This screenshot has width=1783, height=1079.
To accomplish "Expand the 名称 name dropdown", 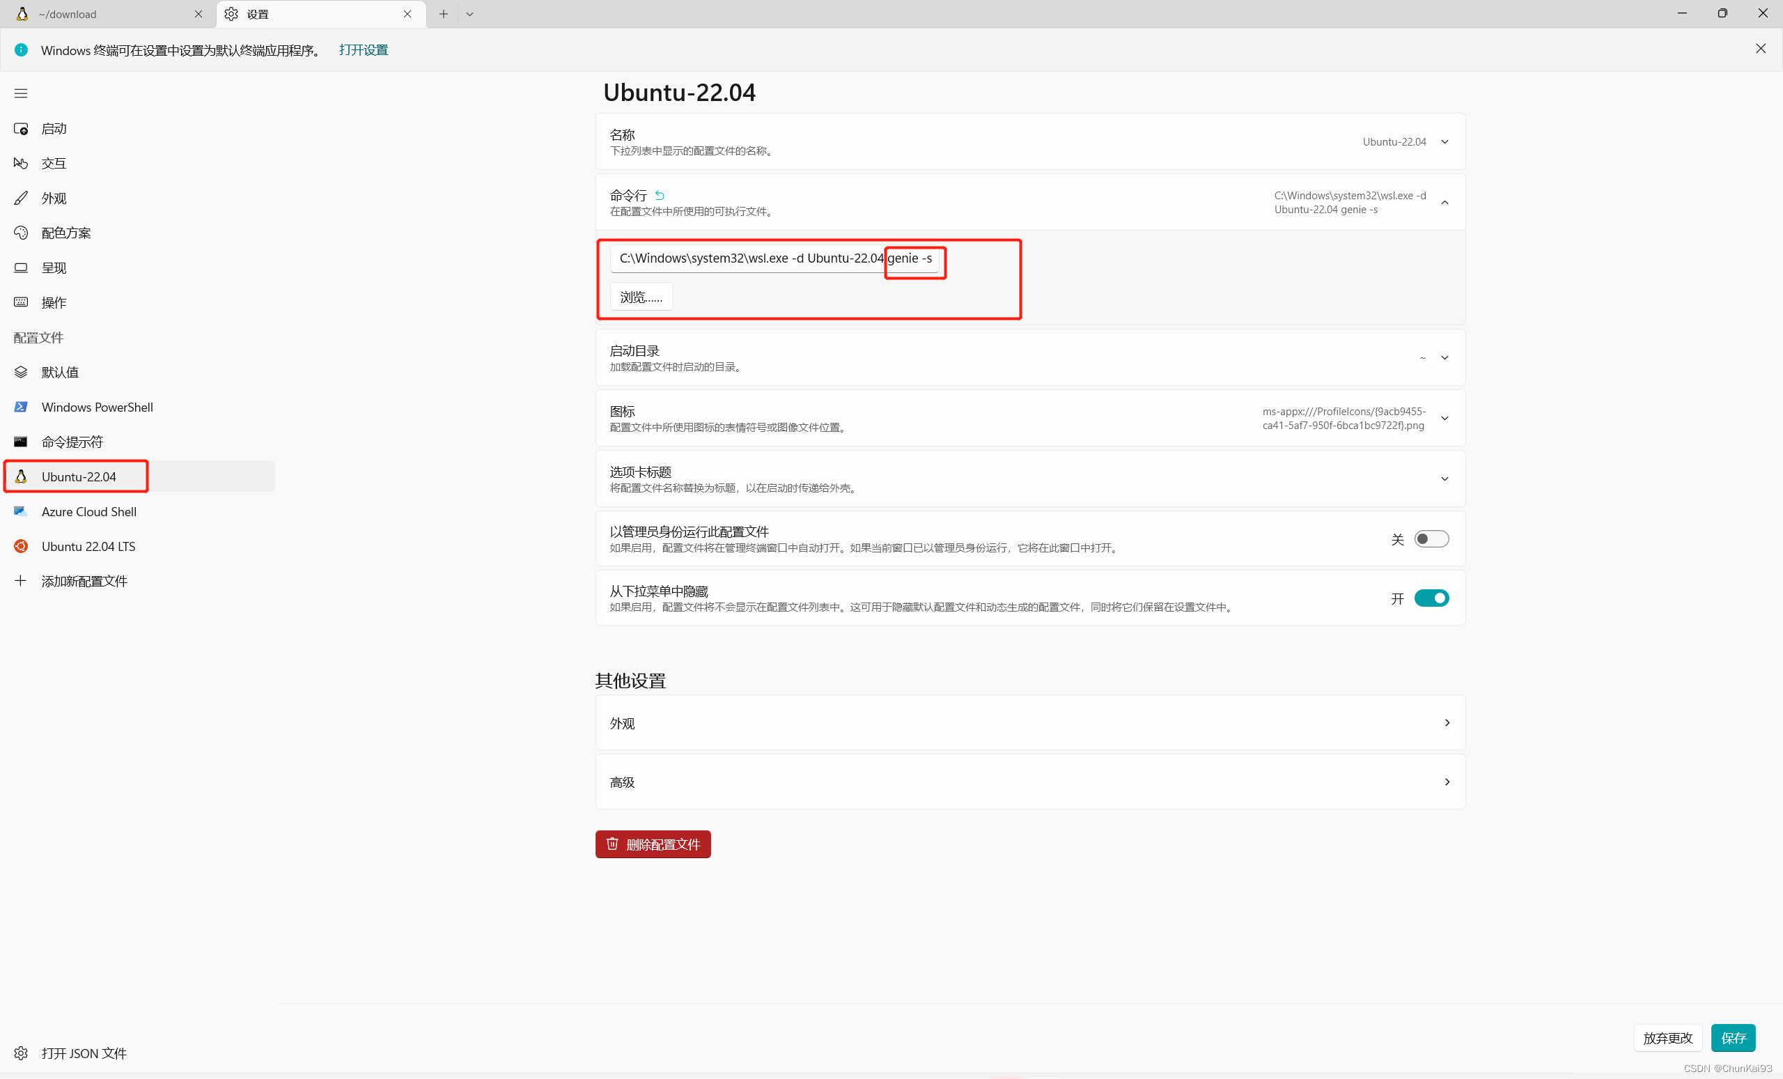I will 1445,141.
